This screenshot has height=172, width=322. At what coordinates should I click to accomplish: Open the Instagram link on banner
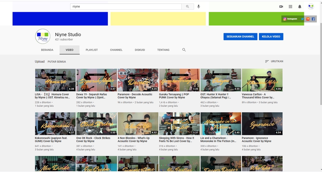tap(290, 19)
